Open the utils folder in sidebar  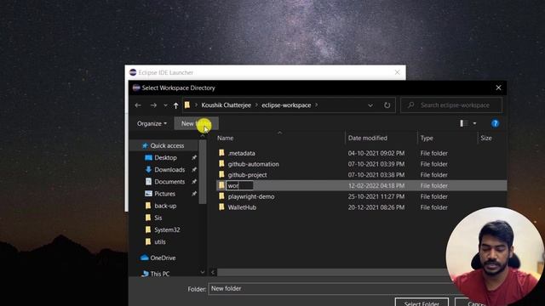click(x=160, y=241)
